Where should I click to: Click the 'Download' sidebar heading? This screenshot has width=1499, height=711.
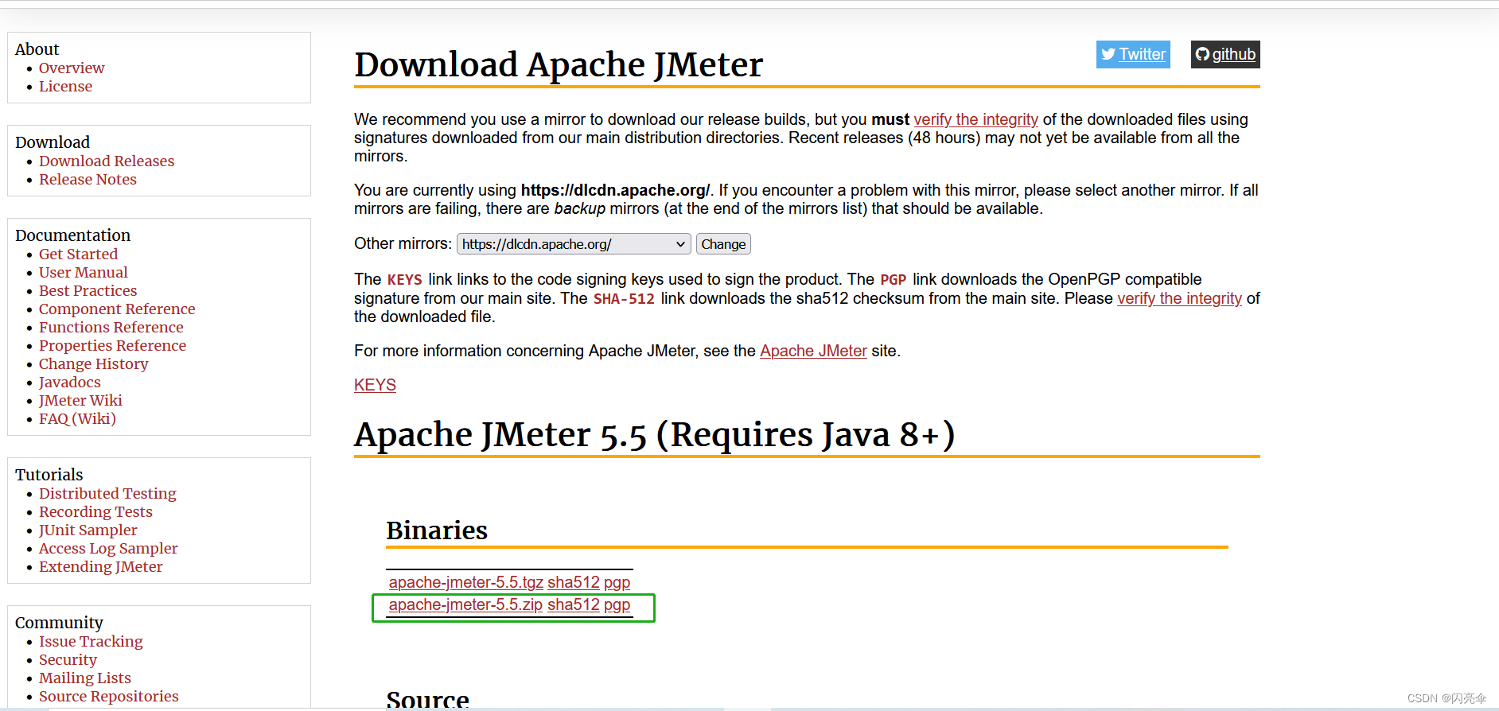[x=53, y=142]
